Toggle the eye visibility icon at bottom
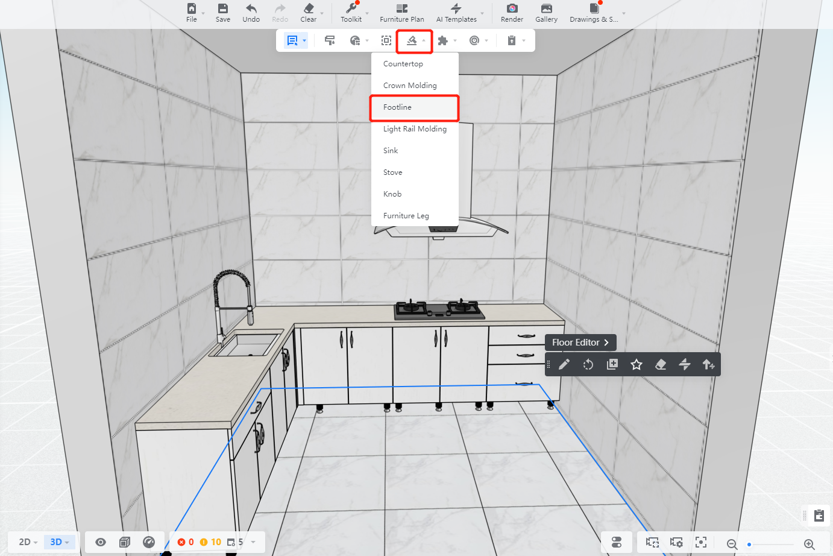833x556 pixels. pos(101,542)
